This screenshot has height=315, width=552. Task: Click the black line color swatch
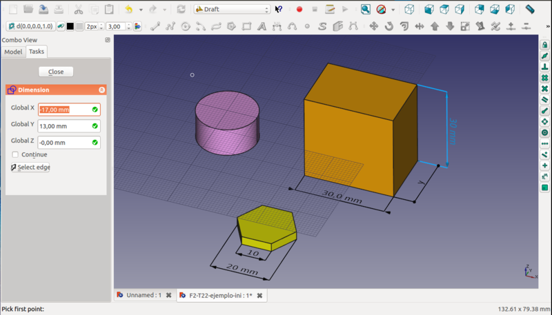point(70,26)
